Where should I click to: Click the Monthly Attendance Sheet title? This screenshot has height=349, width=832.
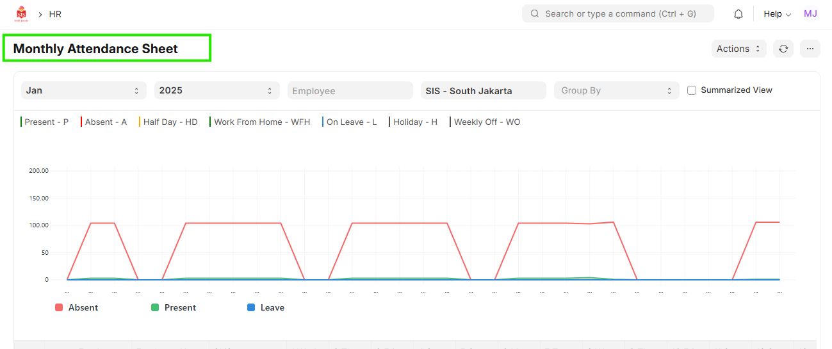95,49
